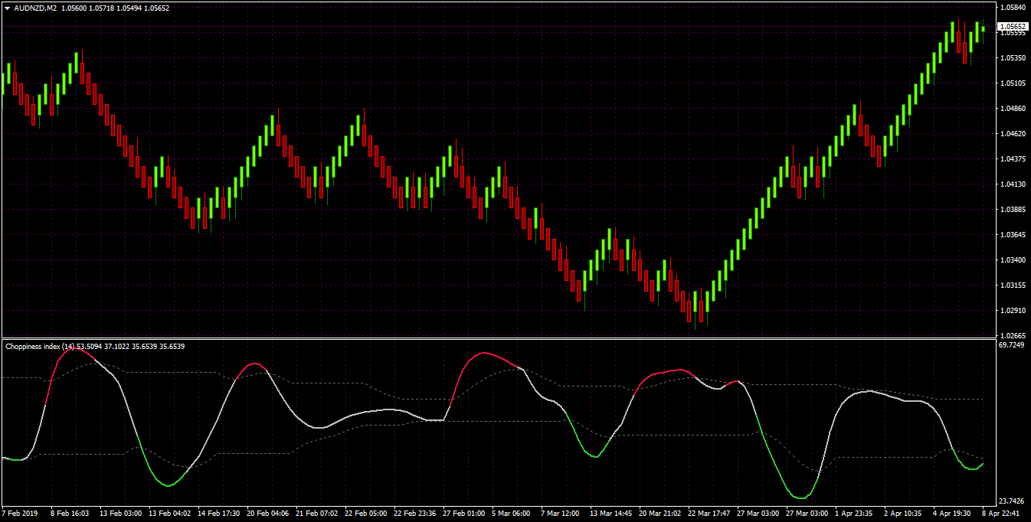Click the AUDNZD,M2 chart title text
Image resolution: width=1031 pixels, height=522 pixels.
(35, 8)
